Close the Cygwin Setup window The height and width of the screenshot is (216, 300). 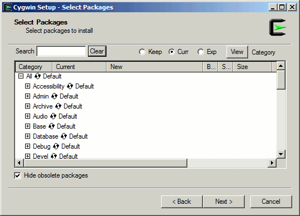[x=292, y=7]
